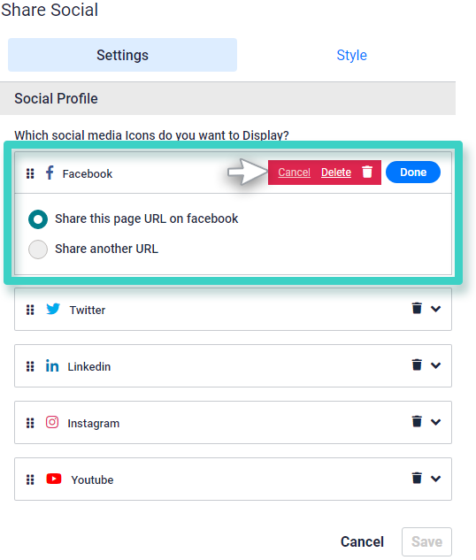Click the Youtube row drag handle
Screen dimensions: 476x560
click(30, 479)
